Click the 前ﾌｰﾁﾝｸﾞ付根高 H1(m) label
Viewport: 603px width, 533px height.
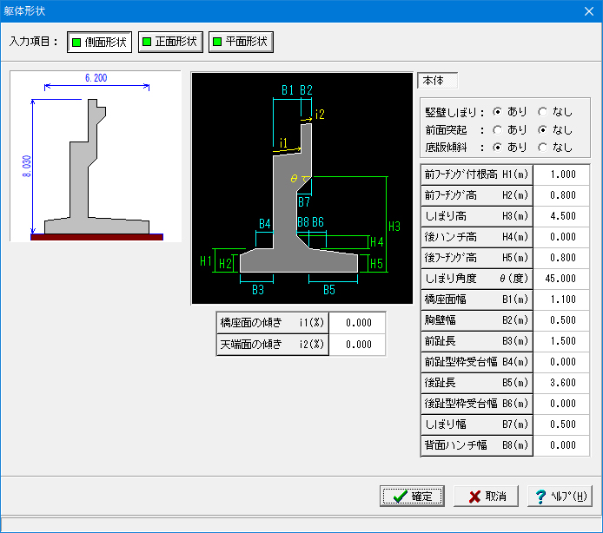coord(477,174)
